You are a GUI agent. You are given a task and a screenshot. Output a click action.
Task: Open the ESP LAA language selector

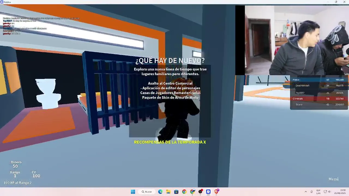(318, 192)
